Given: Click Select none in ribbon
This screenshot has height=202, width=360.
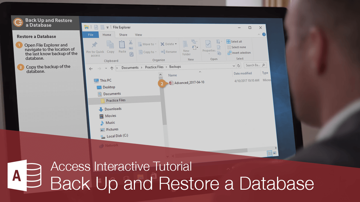Looking at the screenshot, I should [x=236, y=47].
